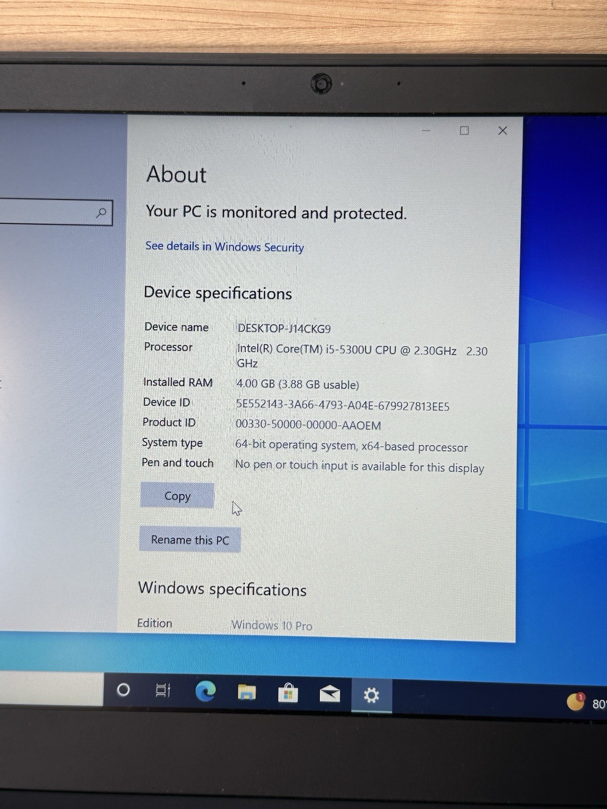This screenshot has height=809, width=607.
Task: Open Microsoft Store from the taskbar
Action: pyautogui.click(x=288, y=693)
